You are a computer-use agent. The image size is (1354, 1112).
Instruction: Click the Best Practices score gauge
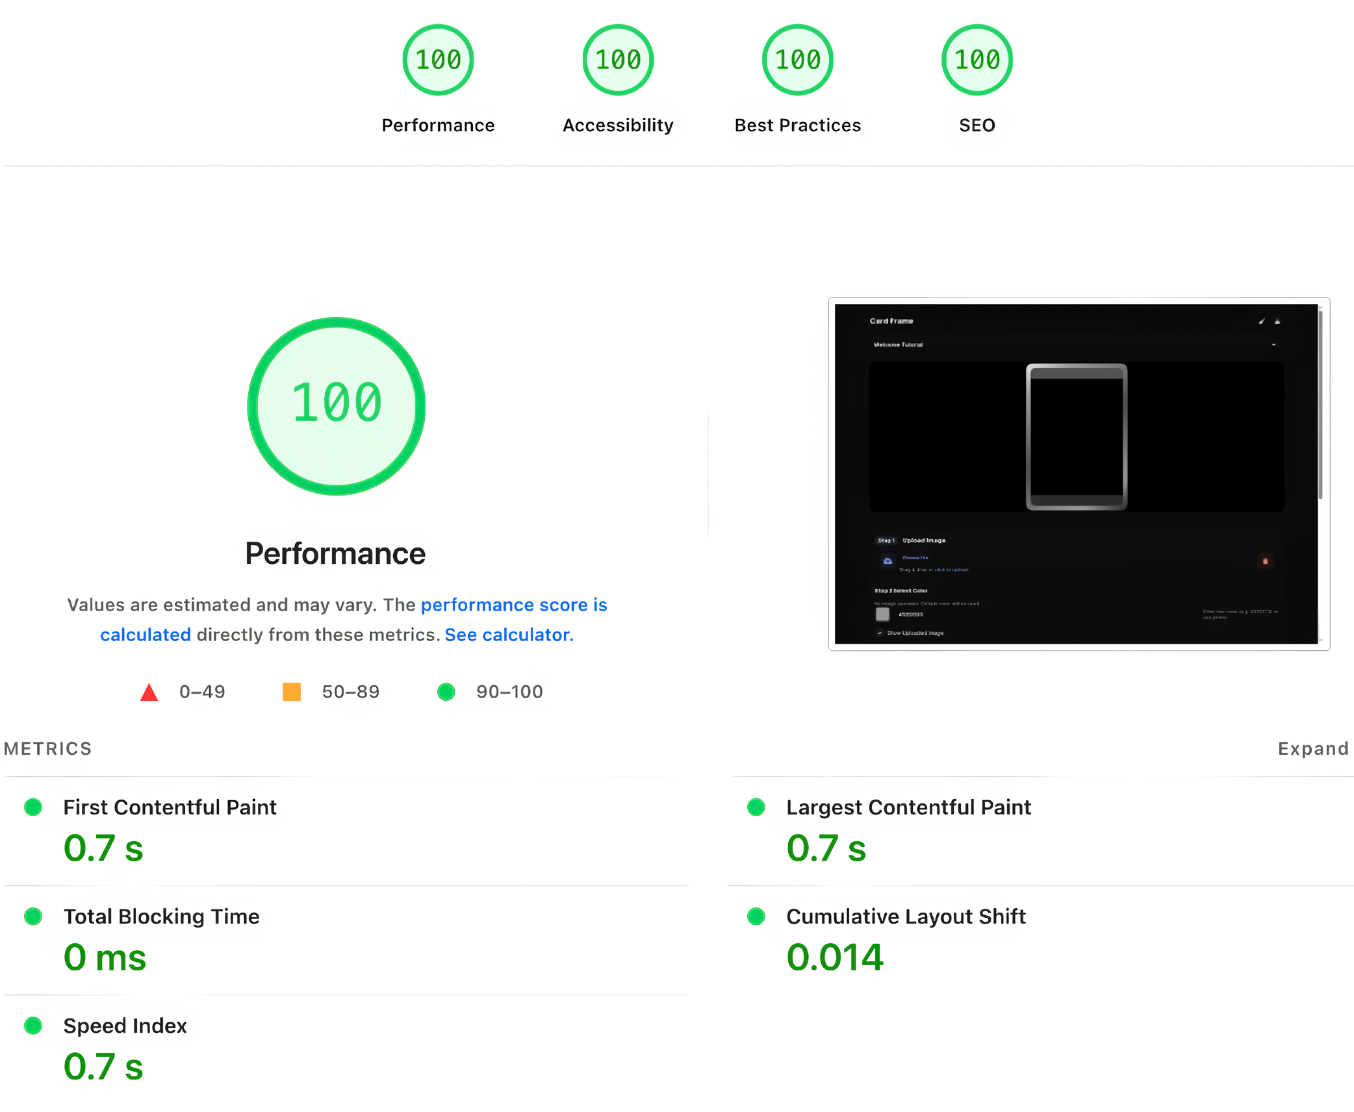coord(797,60)
